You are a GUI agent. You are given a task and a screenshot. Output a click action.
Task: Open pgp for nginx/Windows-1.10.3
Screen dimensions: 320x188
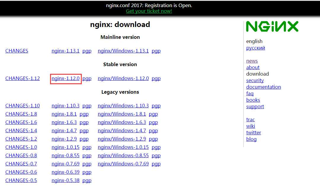click(x=156, y=106)
